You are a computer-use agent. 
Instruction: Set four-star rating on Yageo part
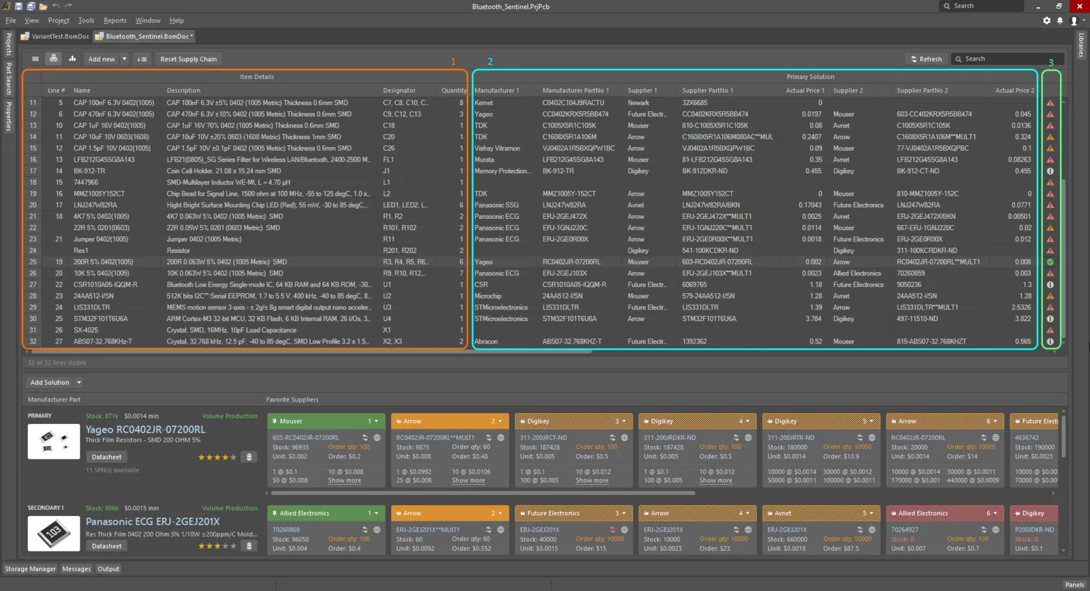225,457
